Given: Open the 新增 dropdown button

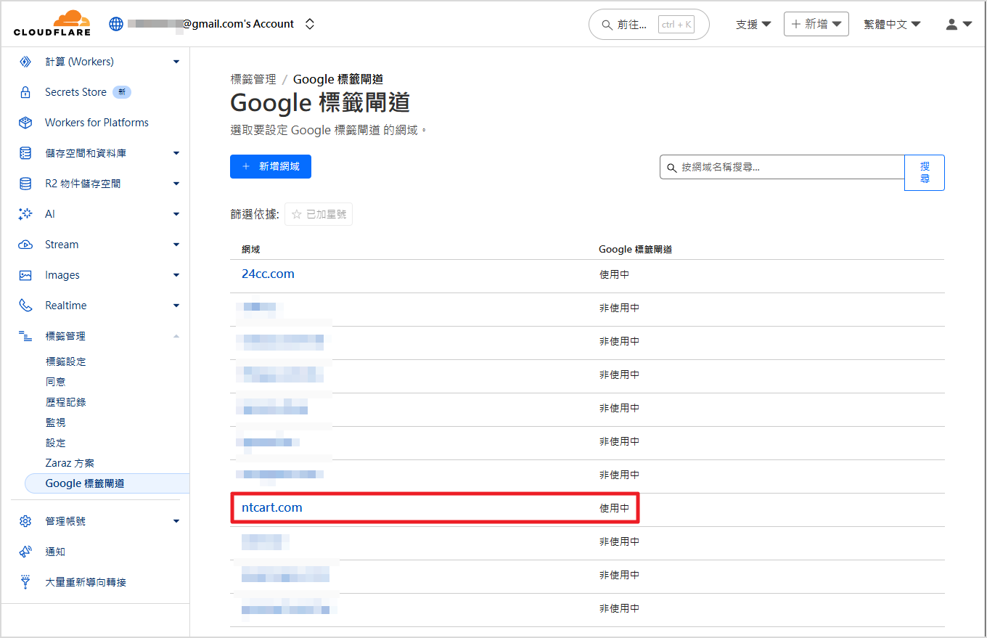Looking at the screenshot, I should [816, 24].
